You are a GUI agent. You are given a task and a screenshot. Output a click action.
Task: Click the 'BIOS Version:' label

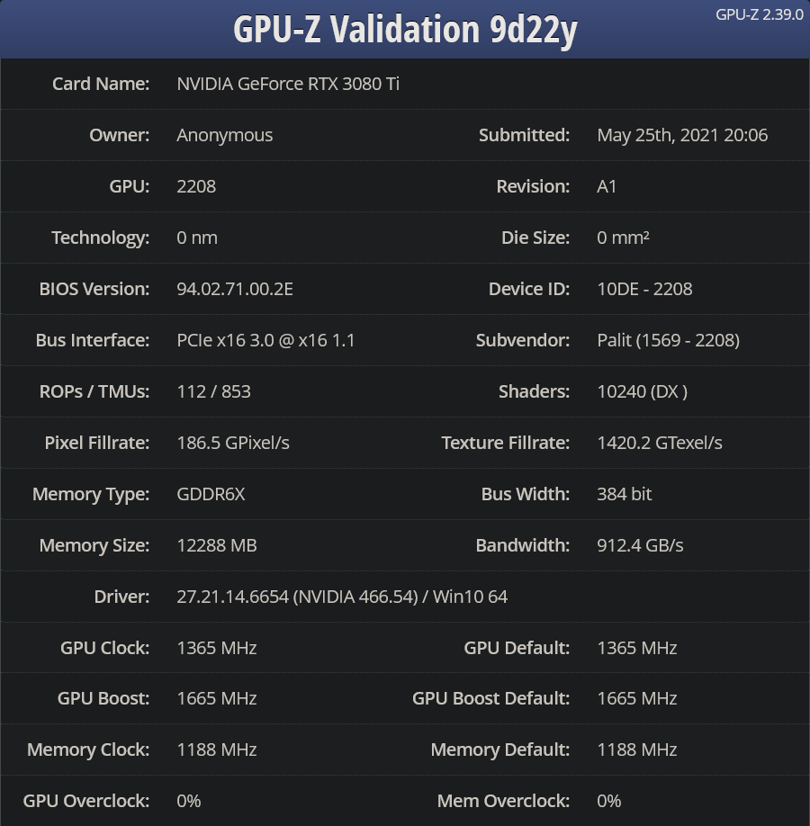(x=94, y=289)
